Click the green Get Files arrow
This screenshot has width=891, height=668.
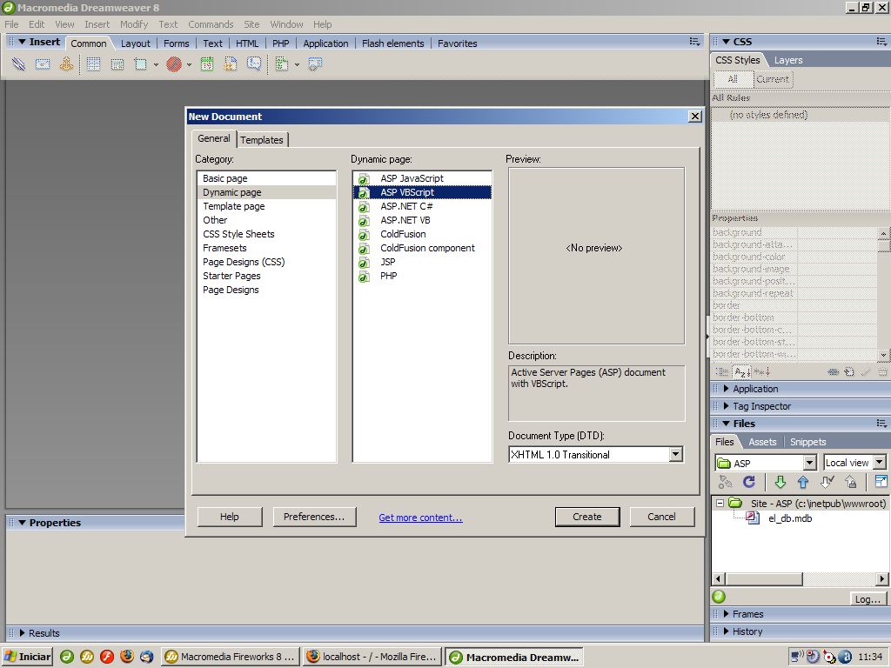(780, 482)
